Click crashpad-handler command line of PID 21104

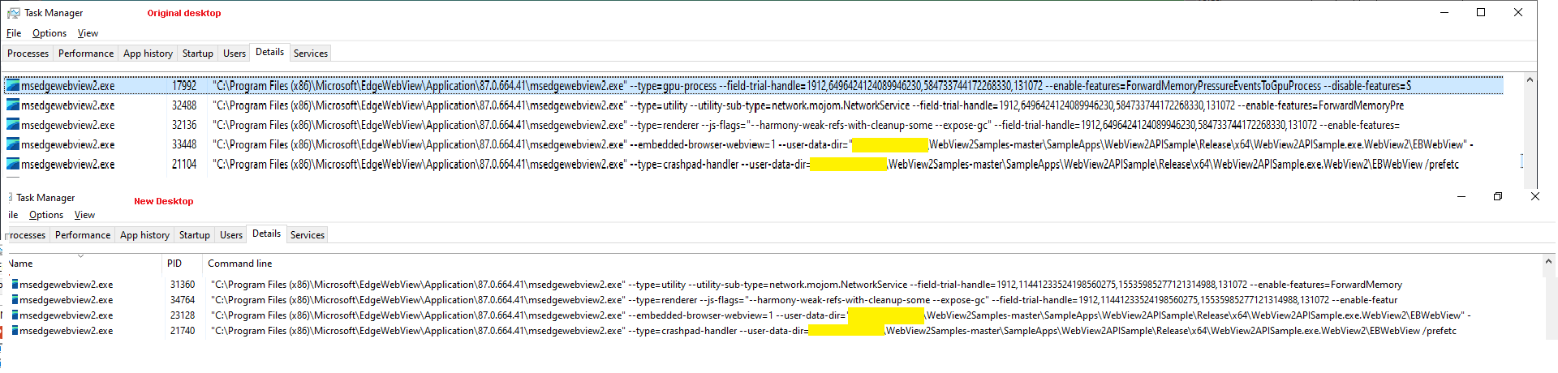click(835, 163)
